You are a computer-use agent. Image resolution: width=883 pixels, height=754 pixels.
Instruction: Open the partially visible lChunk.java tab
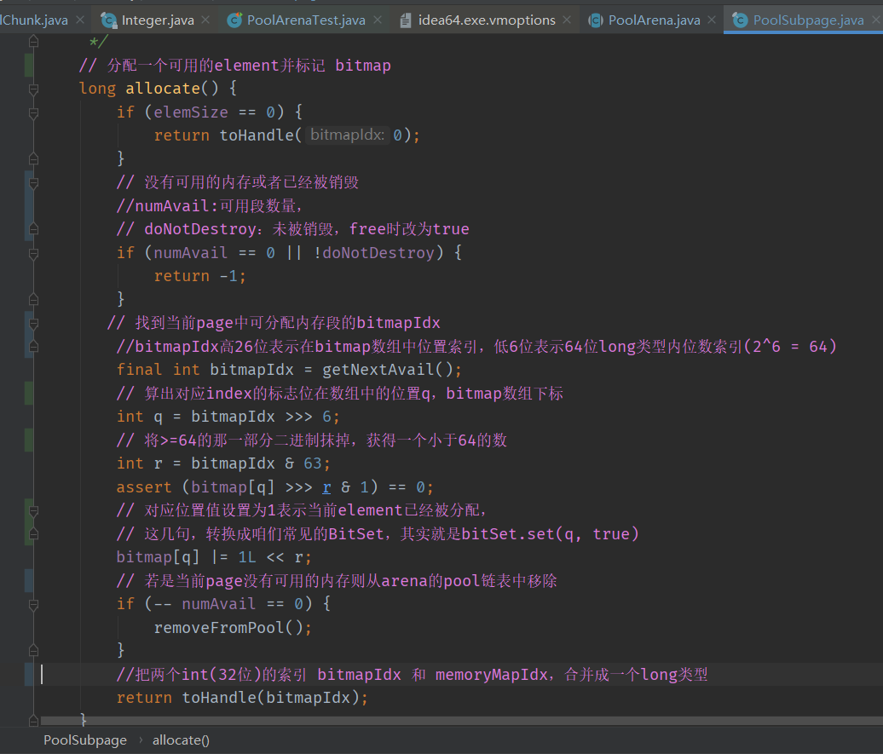(34, 20)
